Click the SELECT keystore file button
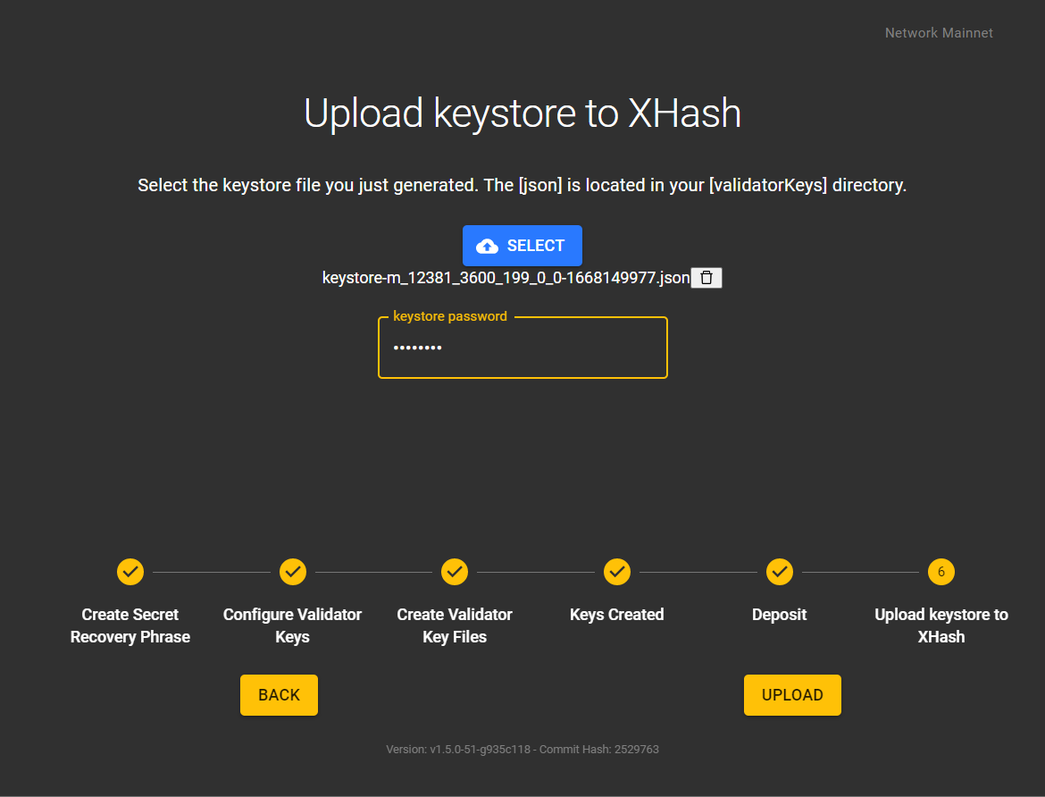1045x797 pixels. click(x=522, y=246)
